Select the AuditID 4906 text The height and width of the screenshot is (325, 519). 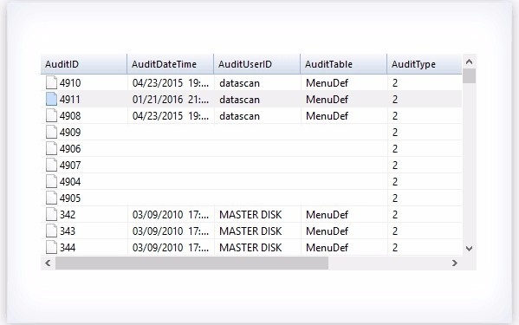(x=70, y=148)
